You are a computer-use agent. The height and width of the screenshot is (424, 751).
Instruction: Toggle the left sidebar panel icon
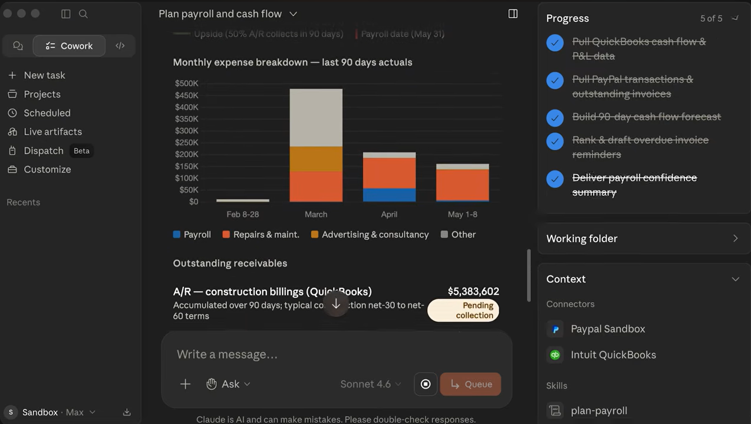[66, 14]
